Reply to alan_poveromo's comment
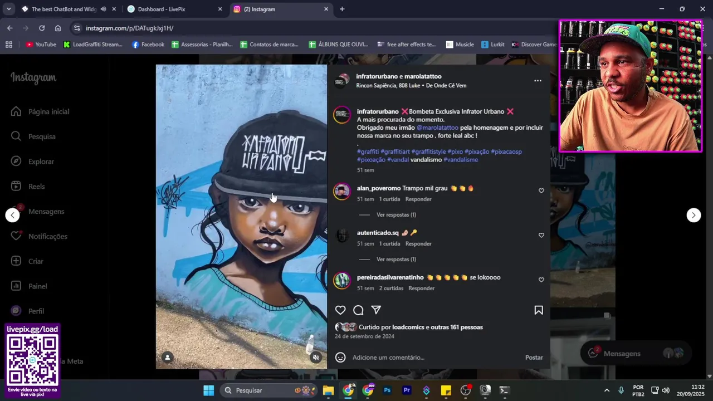 pos(418,199)
